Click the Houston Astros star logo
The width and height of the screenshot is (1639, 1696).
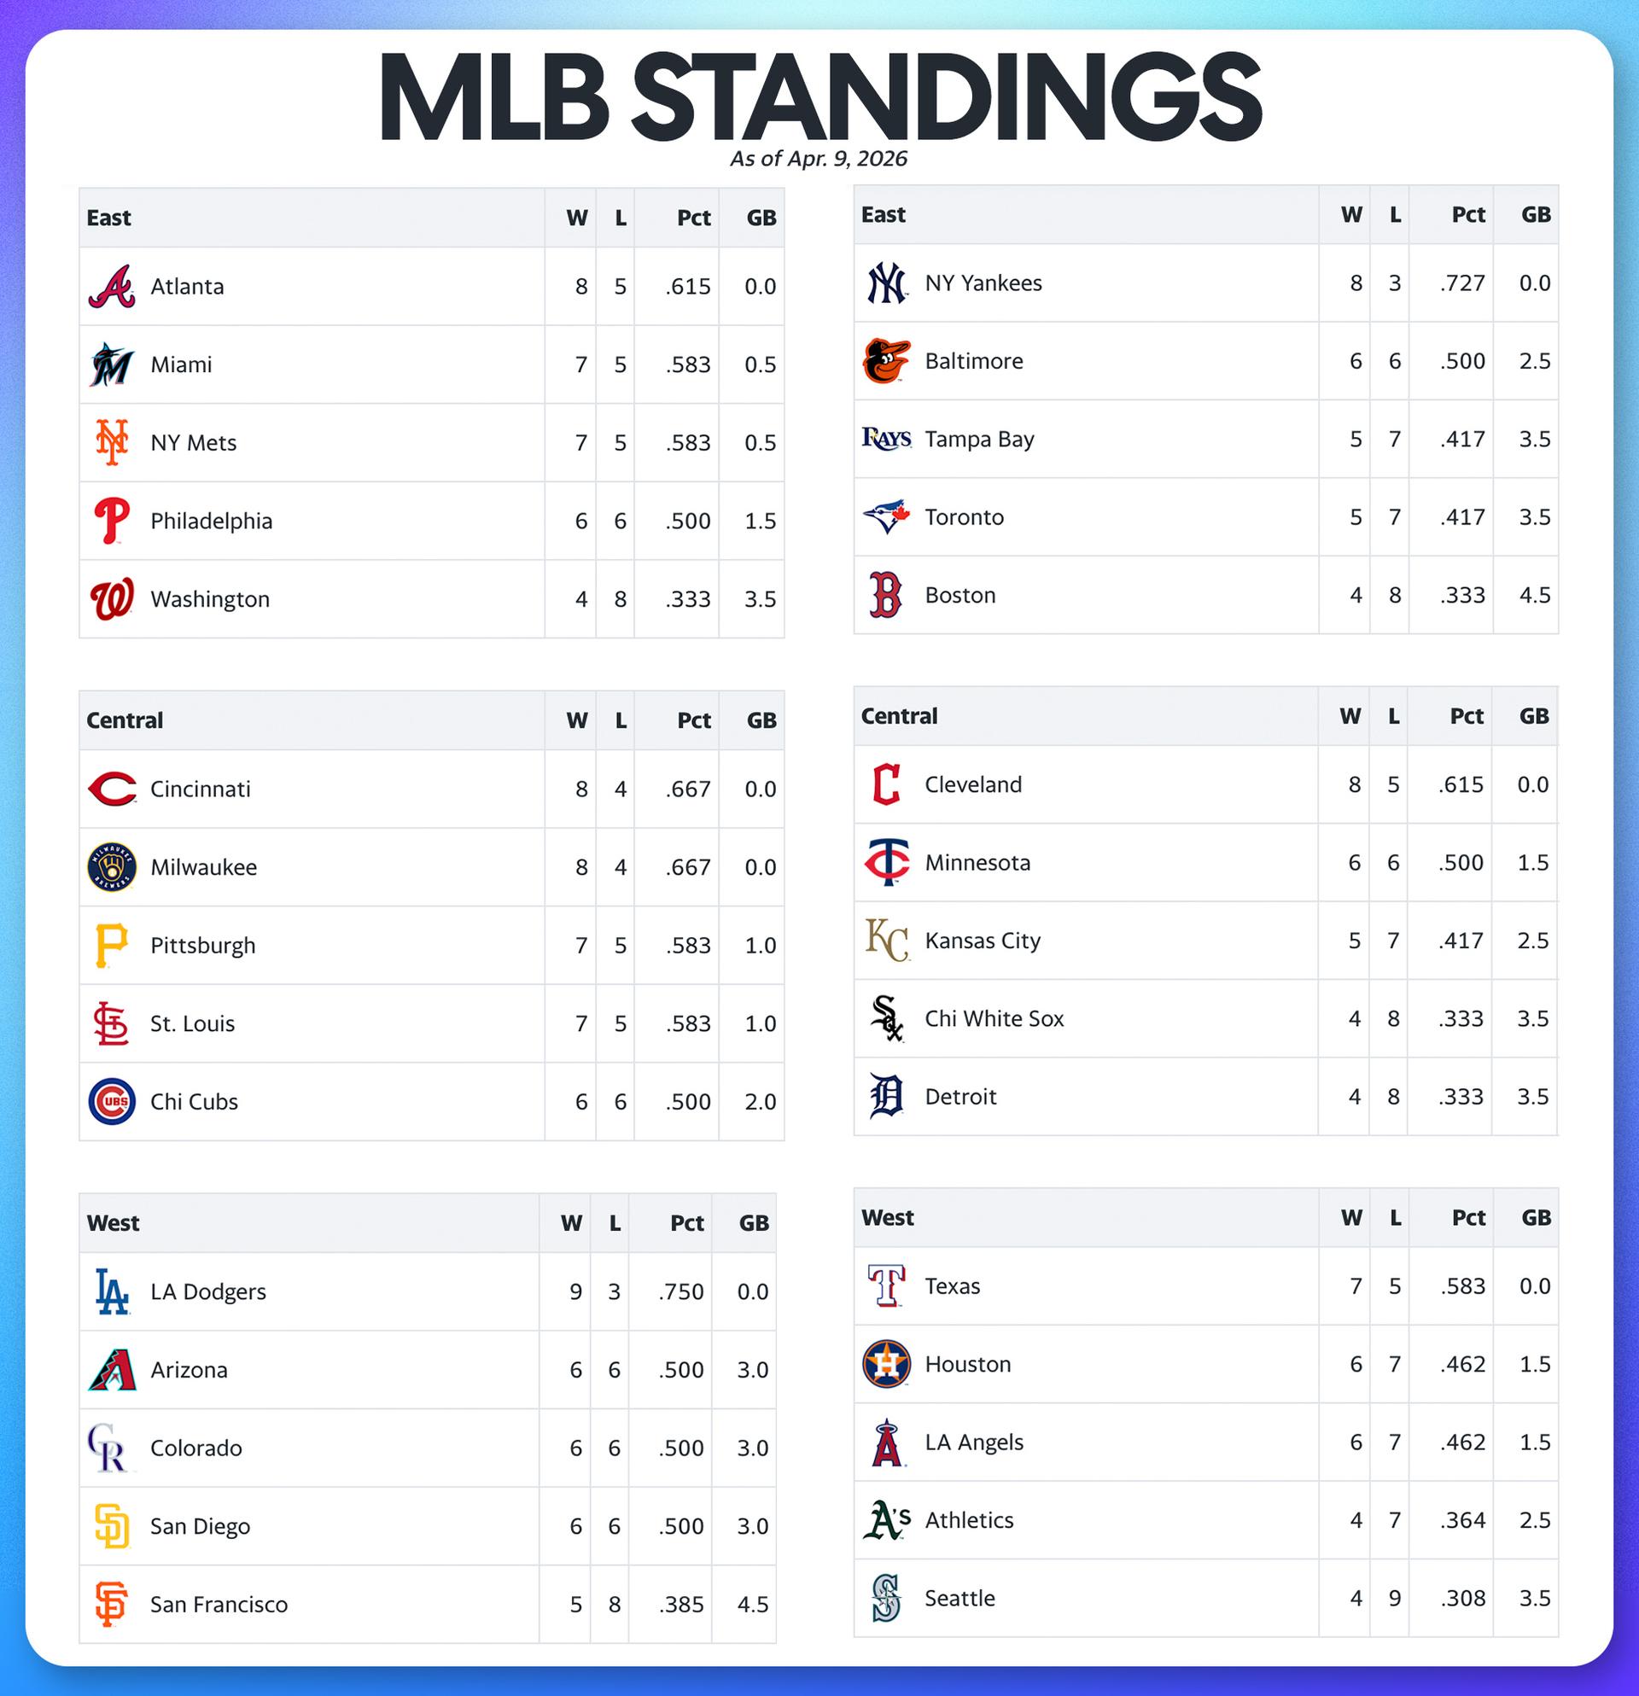coord(886,1364)
